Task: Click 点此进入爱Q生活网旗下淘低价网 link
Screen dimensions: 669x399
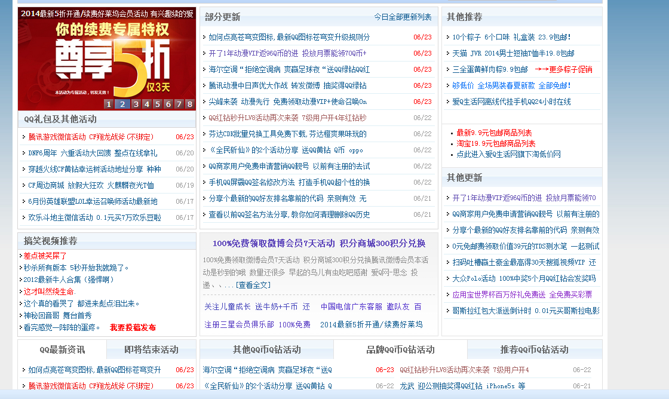Action: point(508,154)
